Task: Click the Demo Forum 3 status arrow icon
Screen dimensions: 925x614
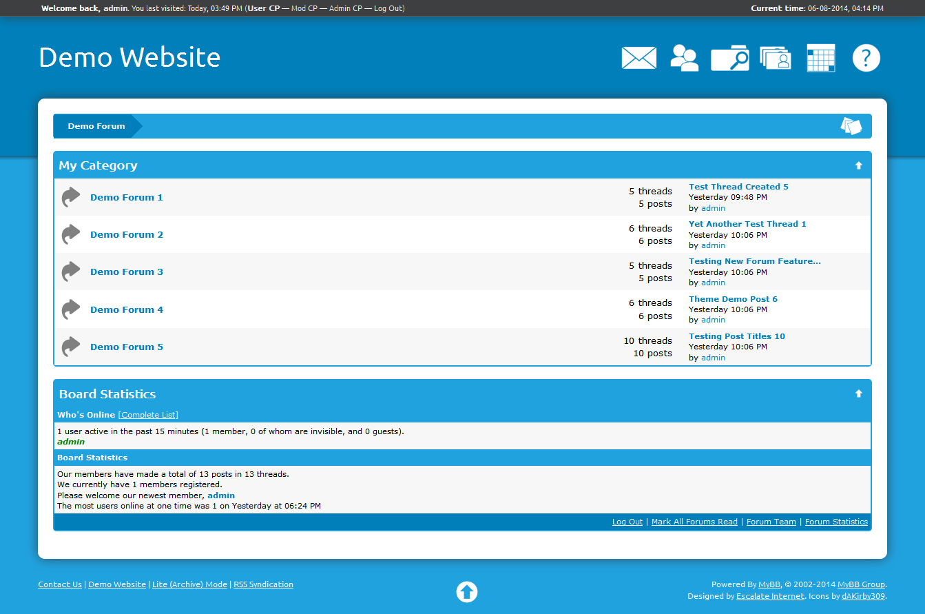Action: coord(70,272)
